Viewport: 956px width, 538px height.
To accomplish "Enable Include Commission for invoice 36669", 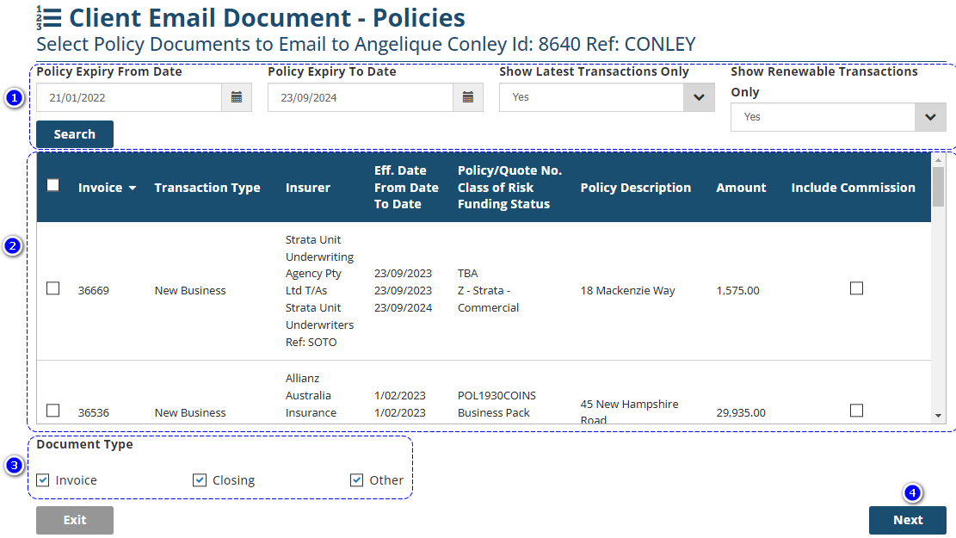I will pyautogui.click(x=856, y=289).
